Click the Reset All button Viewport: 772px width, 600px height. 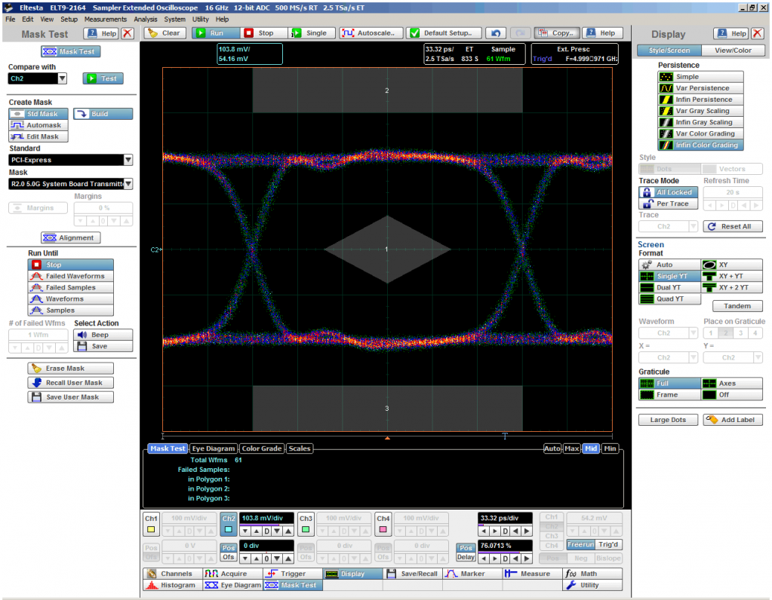[x=732, y=226]
